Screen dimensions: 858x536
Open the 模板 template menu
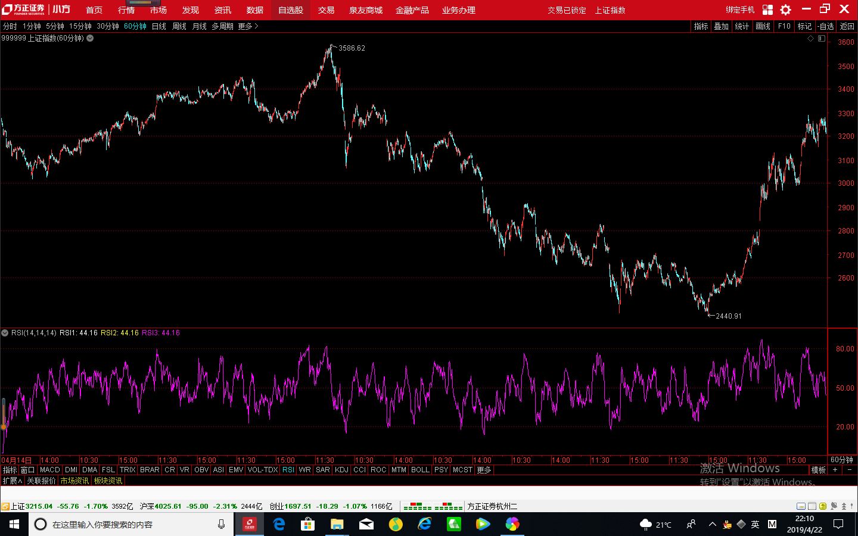819,470
